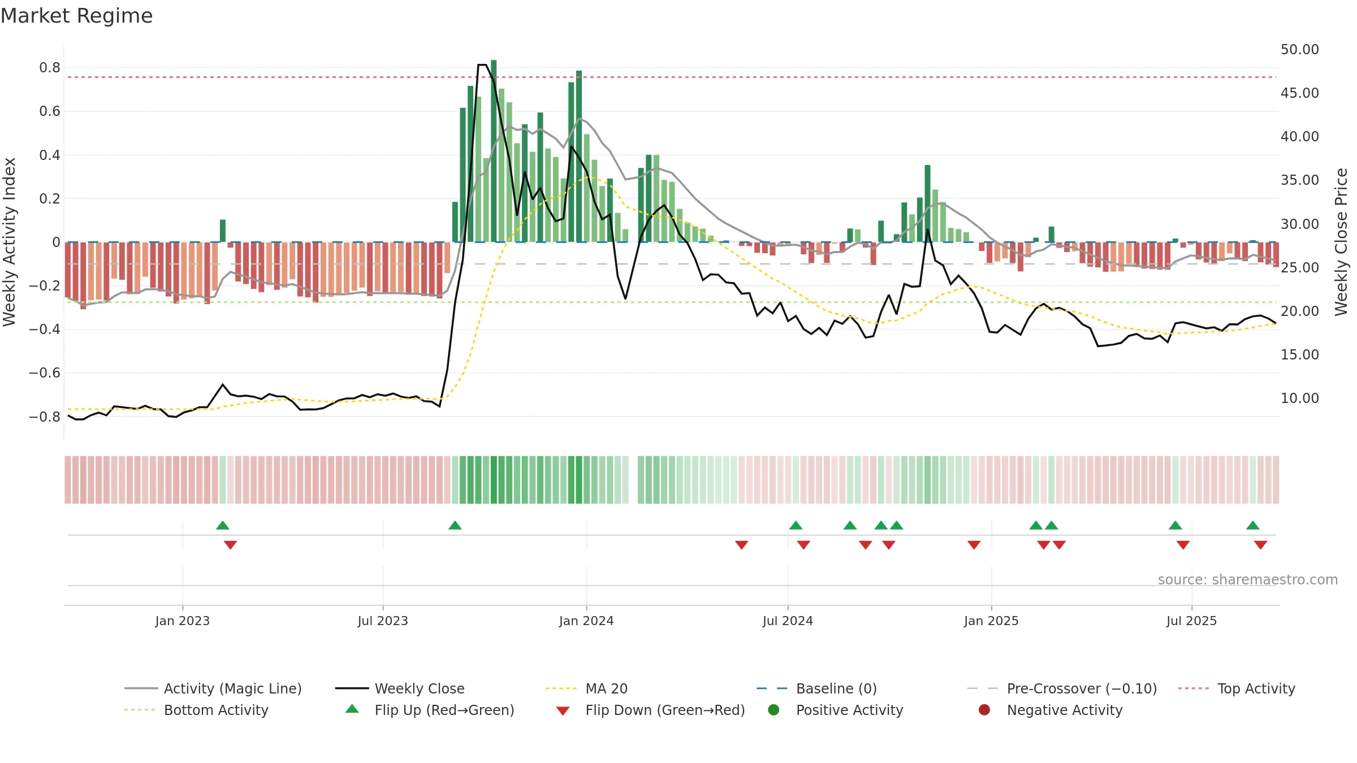Click the Weekly Activity Index axis title
1357x763 pixels.
tap(9, 242)
